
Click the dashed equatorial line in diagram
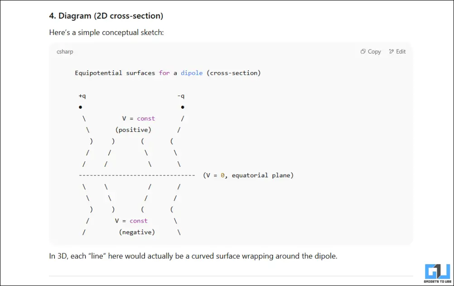click(x=136, y=175)
